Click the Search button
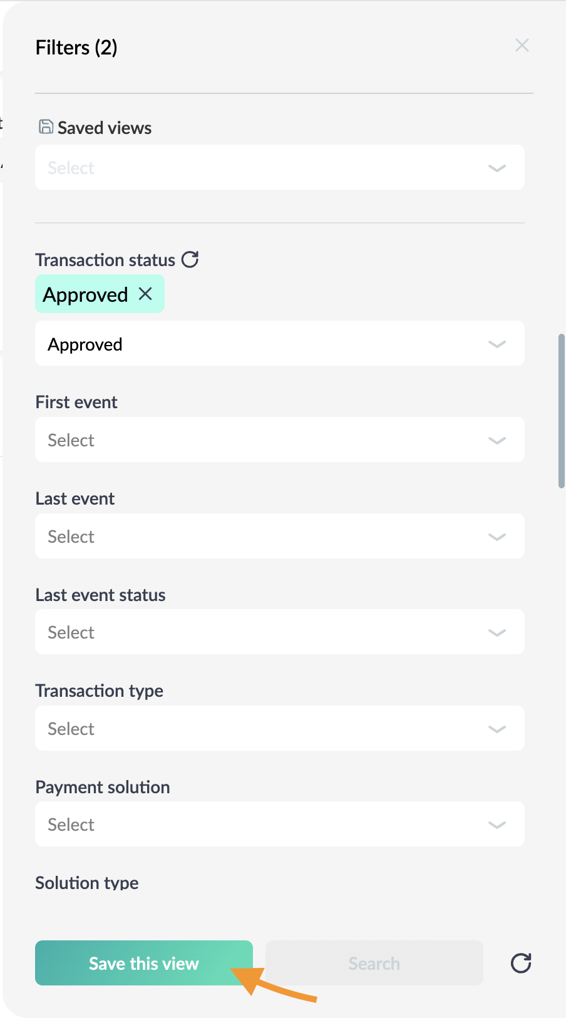 coord(374,963)
